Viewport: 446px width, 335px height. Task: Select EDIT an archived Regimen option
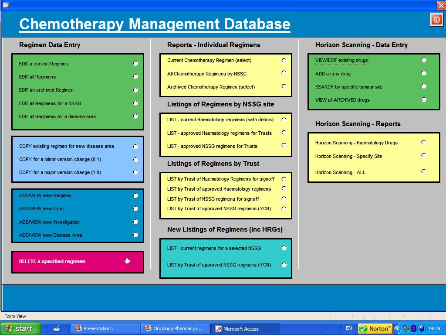[136, 90]
